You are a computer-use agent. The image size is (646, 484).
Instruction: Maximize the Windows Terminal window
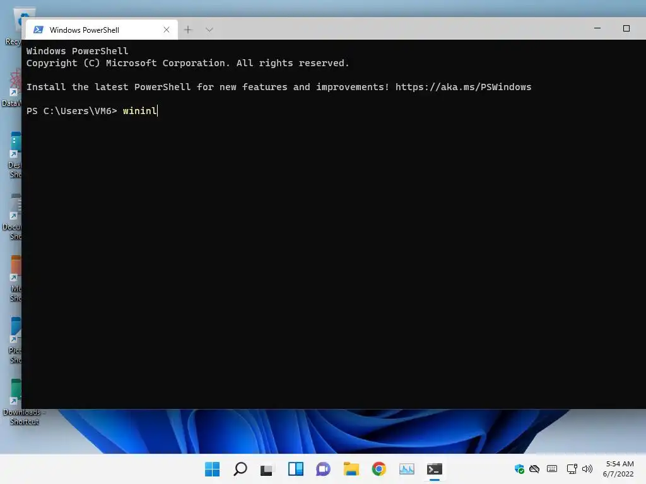(626, 28)
